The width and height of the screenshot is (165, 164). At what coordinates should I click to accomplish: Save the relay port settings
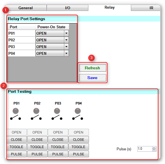click(x=93, y=78)
